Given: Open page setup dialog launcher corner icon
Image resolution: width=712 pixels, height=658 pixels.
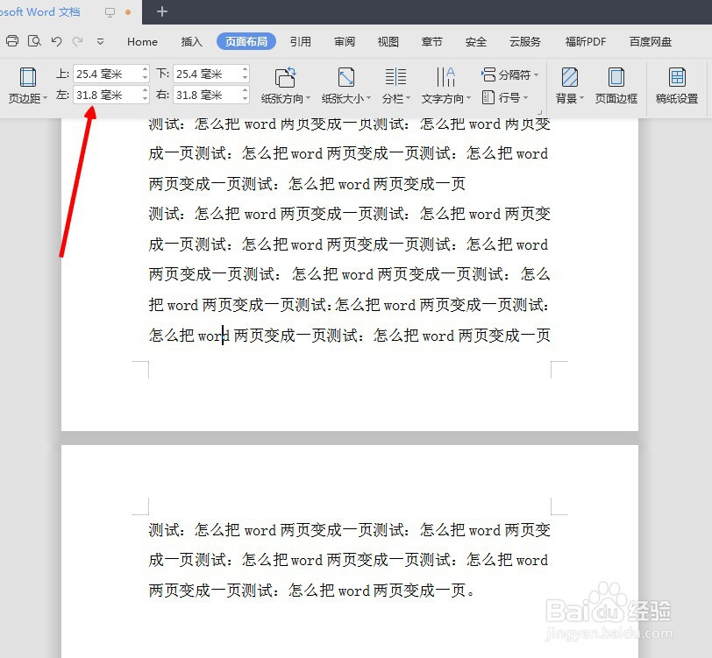Looking at the screenshot, I should click(540, 112).
